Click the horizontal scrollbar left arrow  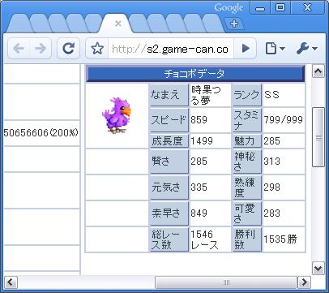coord(11,282)
